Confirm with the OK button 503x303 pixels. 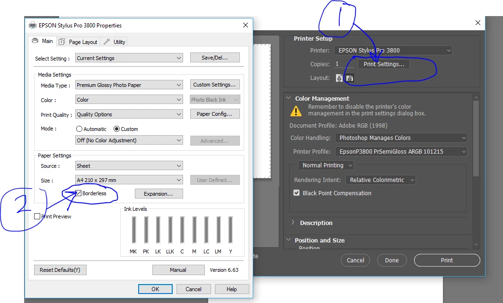(x=155, y=289)
